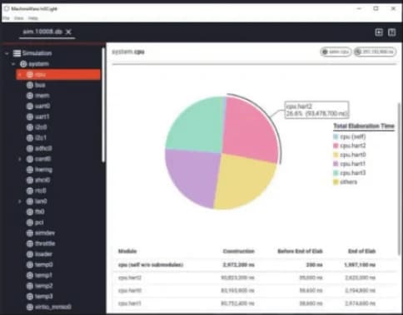
Task: Open the View menu
Action: pyautogui.click(x=19, y=18)
